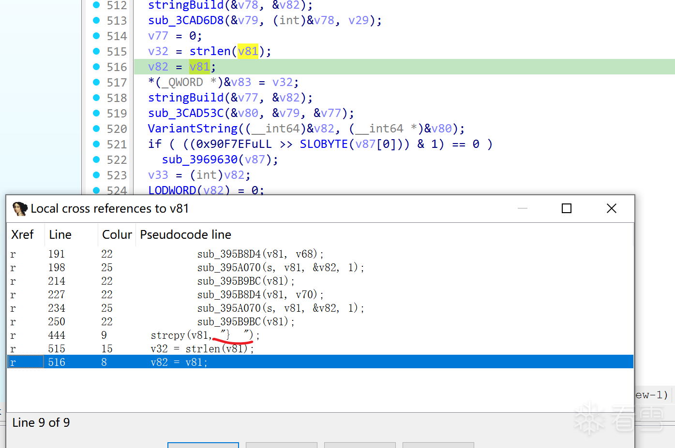Toggle breakpoint dot on line 518
The image size is (675, 448).
click(96, 98)
